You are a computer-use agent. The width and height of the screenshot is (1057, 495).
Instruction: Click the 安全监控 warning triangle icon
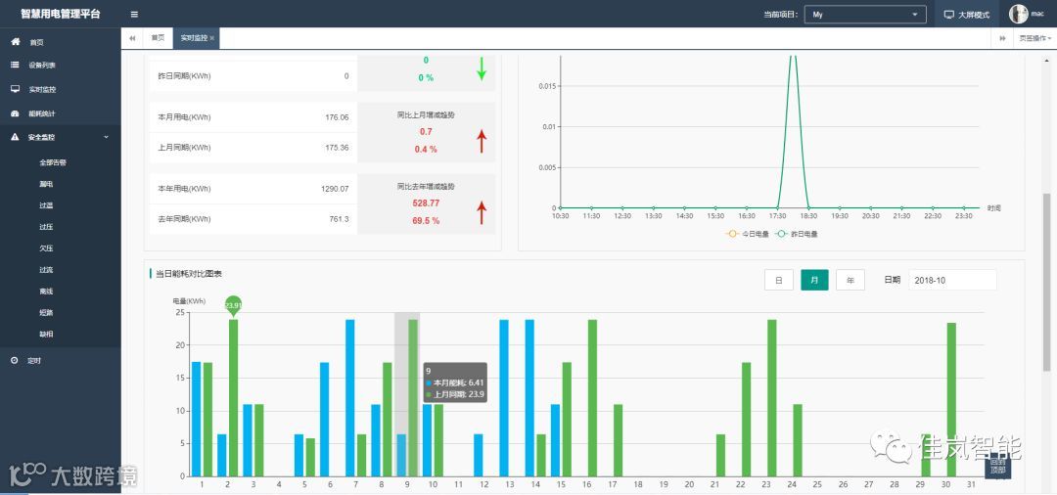(15, 137)
